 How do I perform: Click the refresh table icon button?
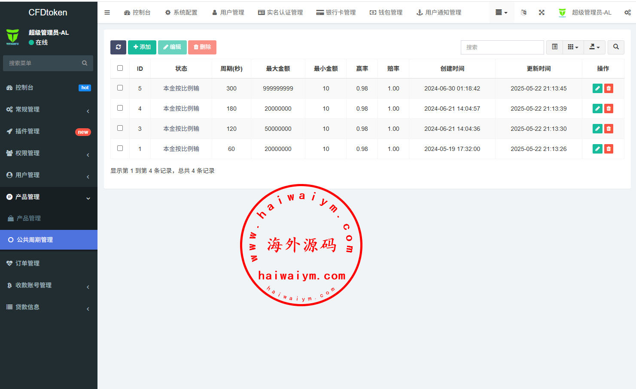(118, 47)
